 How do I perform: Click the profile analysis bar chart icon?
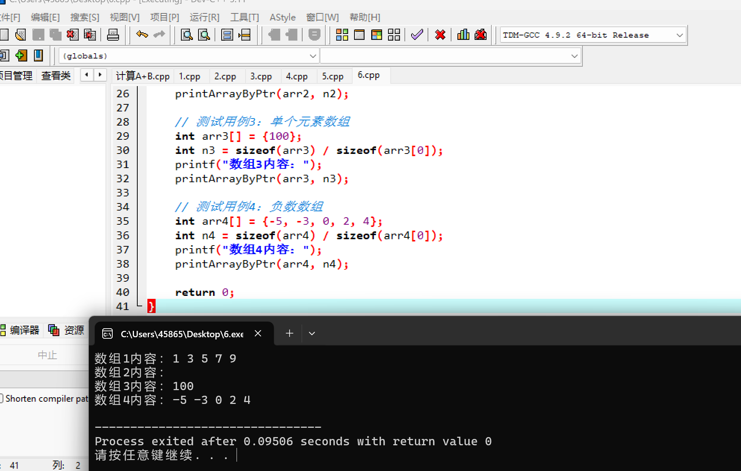463,35
